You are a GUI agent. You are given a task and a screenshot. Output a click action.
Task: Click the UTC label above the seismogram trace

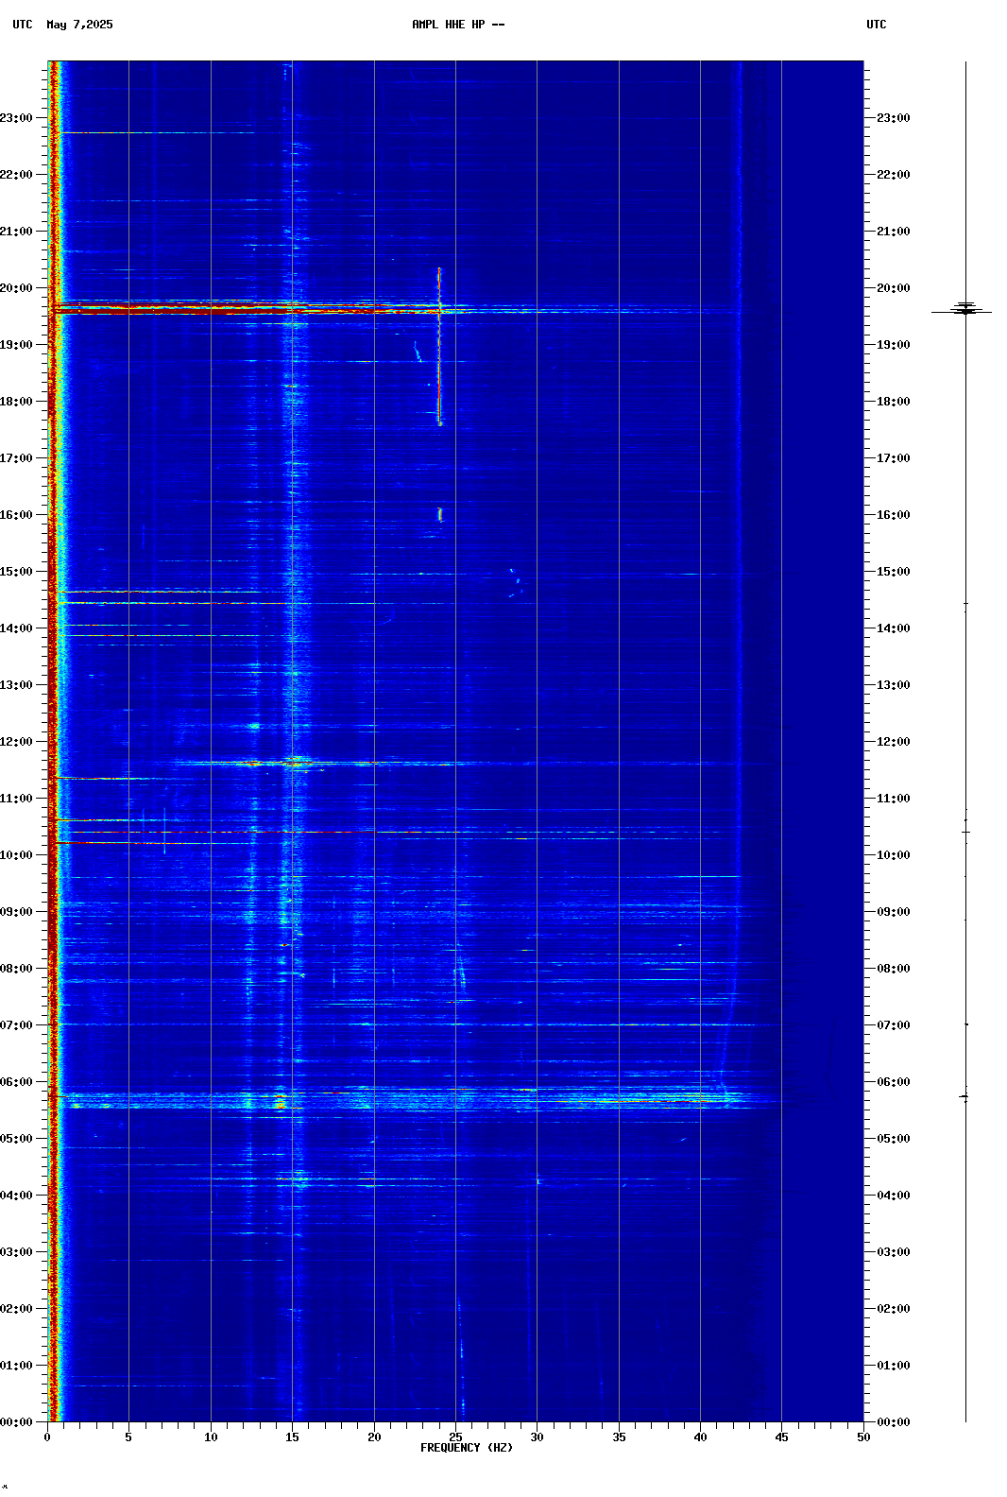[x=877, y=25]
